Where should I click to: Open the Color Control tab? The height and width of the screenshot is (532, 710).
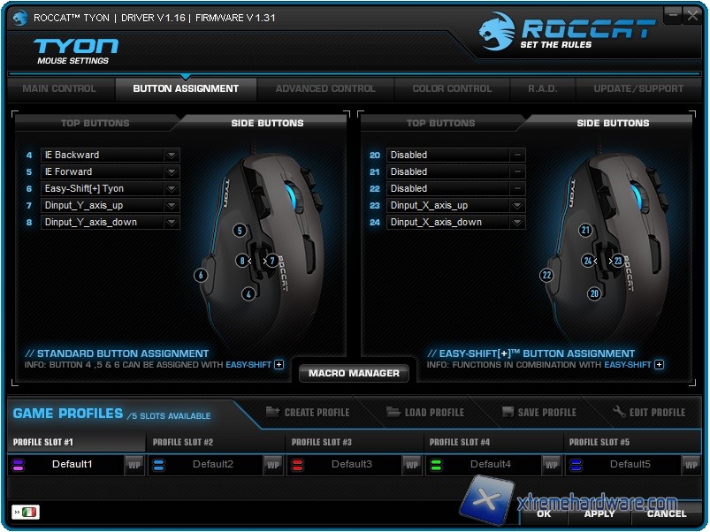(452, 88)
